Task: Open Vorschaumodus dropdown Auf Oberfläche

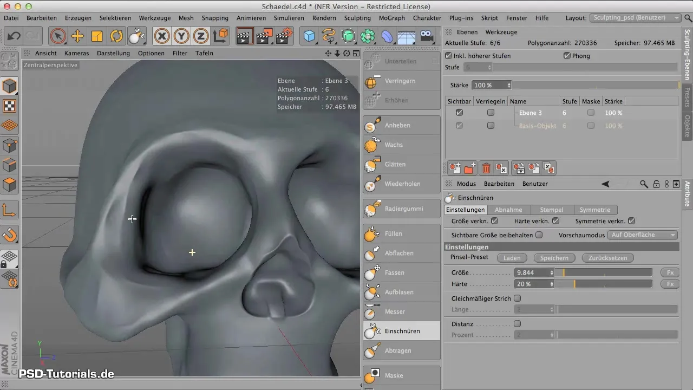Action: click(643, 235)
